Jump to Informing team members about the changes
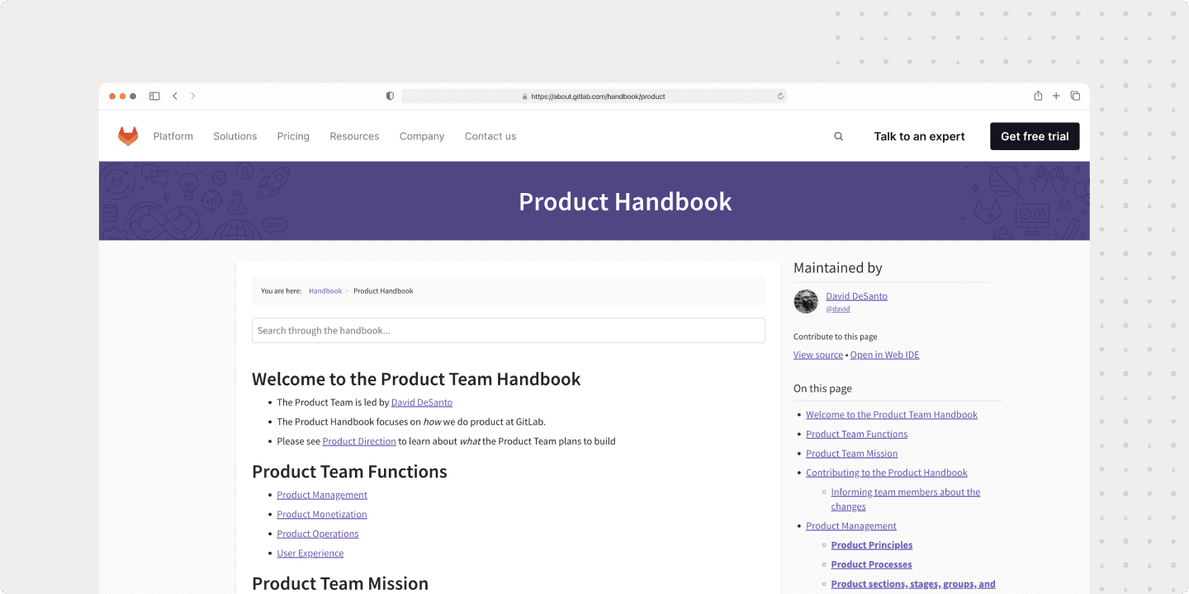Image resolution: width=1189 pixels, height=594 pixels. point(906,499)
